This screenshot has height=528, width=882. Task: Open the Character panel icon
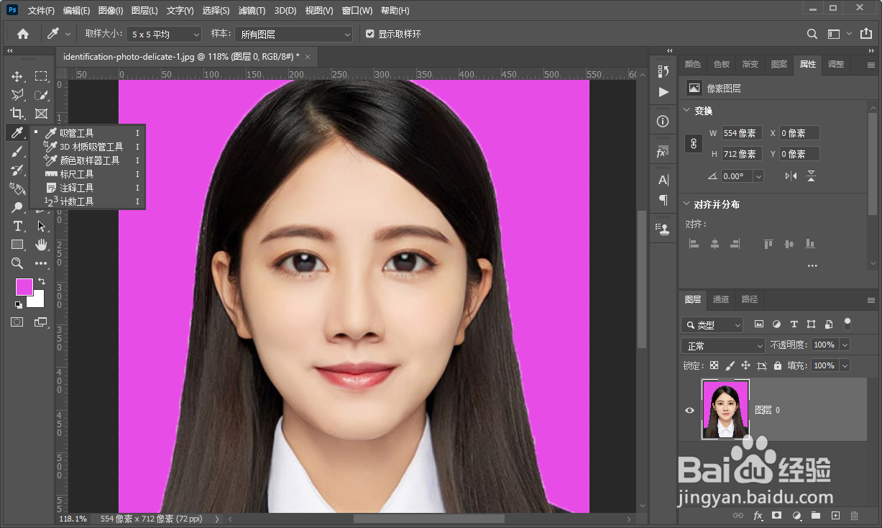tap(663, 180)
